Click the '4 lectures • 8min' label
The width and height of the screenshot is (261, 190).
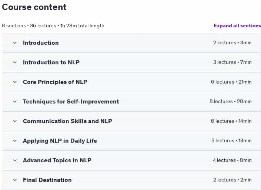(232, 160)
